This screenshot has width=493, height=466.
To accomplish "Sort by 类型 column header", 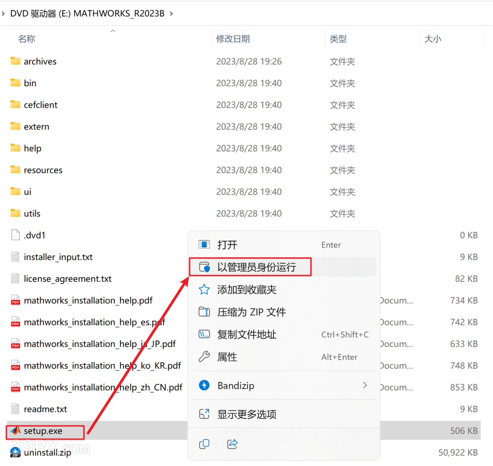I will click(x=338, y=39).
